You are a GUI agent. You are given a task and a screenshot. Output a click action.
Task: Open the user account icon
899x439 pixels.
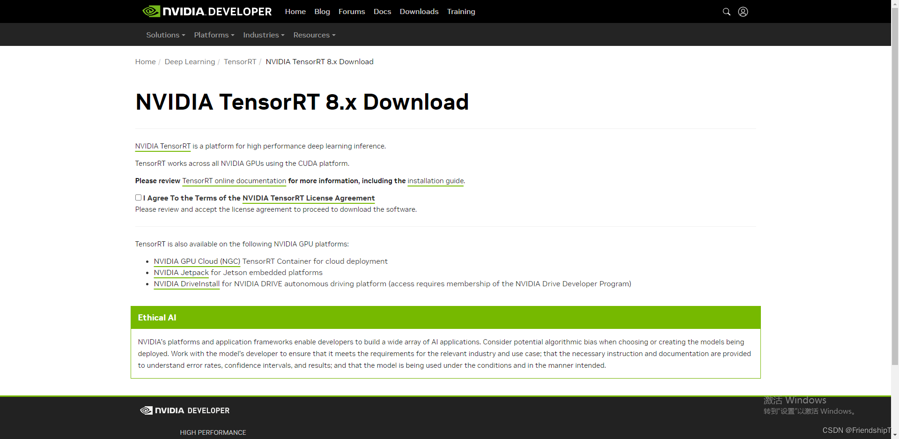tap(743, 12)
